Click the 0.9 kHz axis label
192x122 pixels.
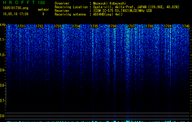[2, 70]
